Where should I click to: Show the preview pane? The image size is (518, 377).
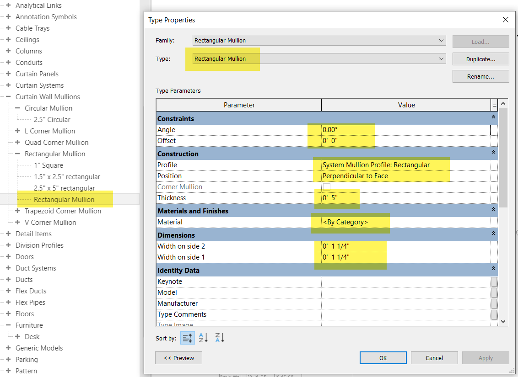tap(178, 358)
